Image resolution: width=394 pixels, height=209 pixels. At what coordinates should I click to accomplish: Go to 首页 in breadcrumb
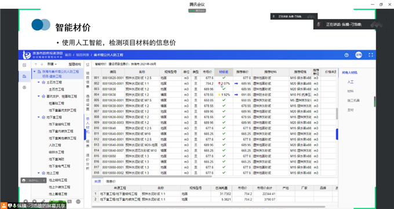click(x=68, y=55)
